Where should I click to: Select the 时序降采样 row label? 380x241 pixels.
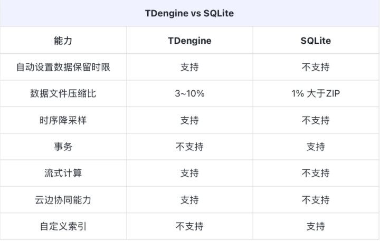[x=63, y=120]
